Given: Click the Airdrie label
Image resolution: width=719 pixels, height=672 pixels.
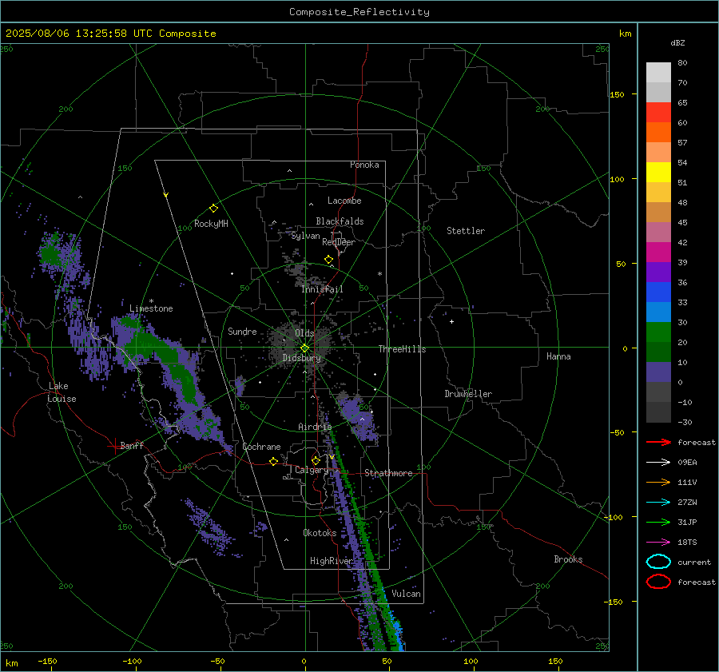Looking at the screenshot, I should [315, 427].
